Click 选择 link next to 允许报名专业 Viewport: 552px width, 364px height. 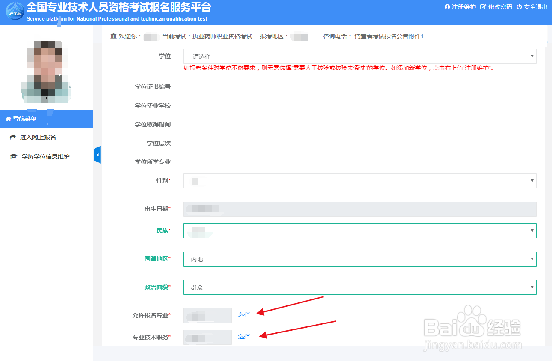243,314
